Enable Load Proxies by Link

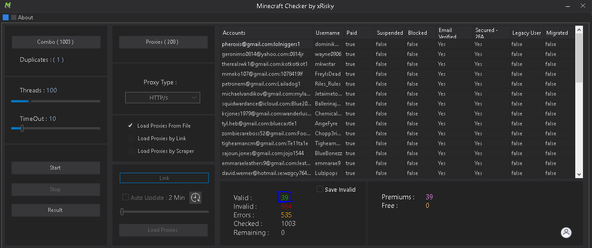131,138
